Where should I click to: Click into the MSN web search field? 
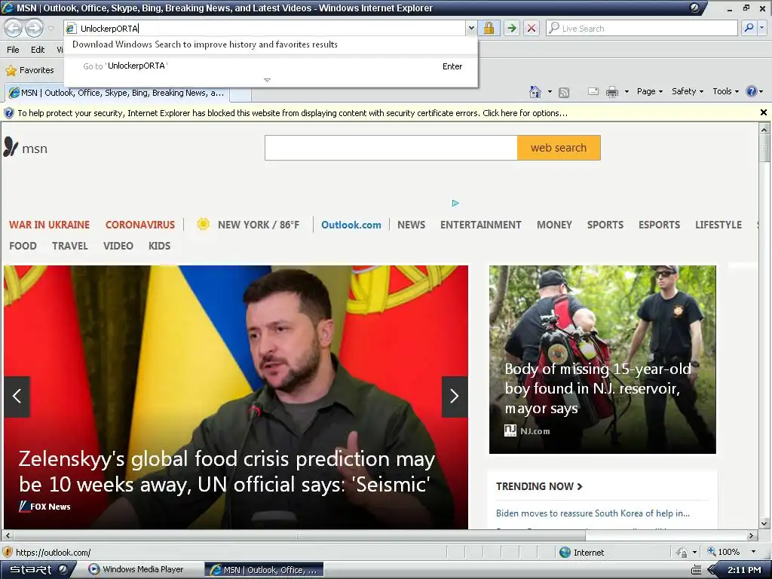391,148
